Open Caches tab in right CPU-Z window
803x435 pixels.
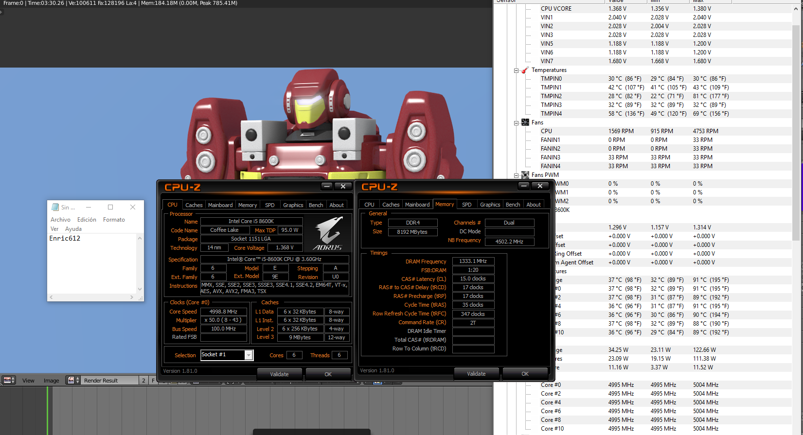tap(391, 205)
